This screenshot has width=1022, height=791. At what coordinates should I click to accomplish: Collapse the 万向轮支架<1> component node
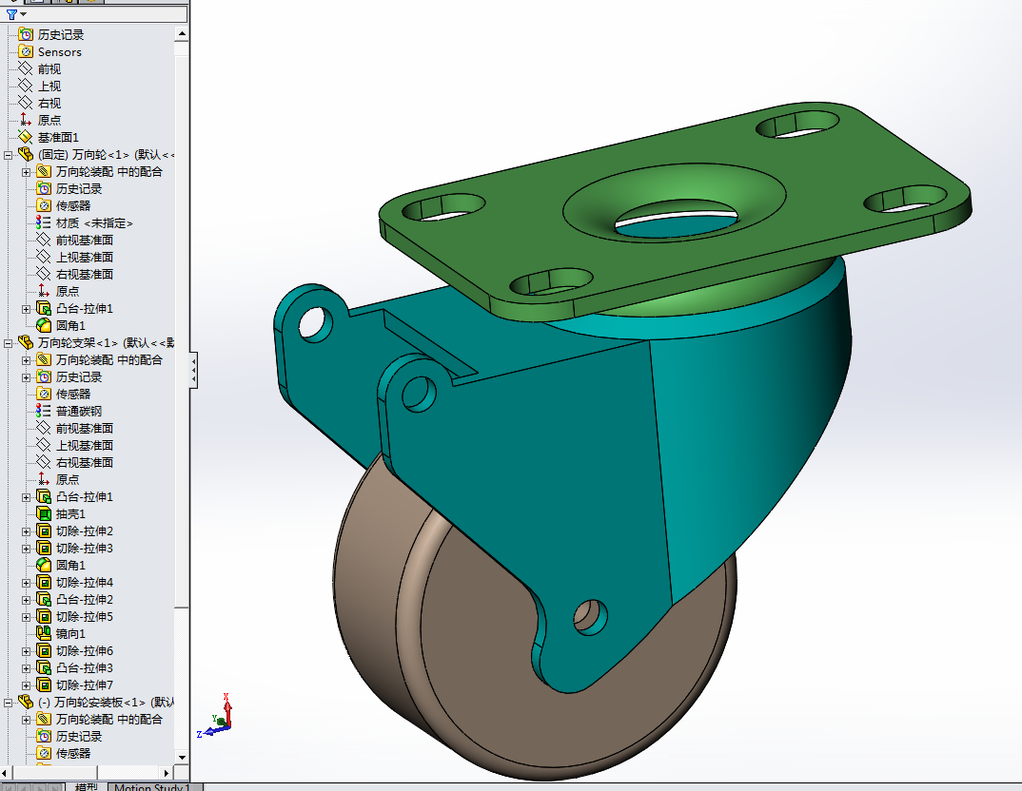coord(9,343)
